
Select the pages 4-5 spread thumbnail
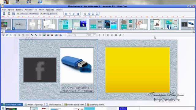coord(73,24)
